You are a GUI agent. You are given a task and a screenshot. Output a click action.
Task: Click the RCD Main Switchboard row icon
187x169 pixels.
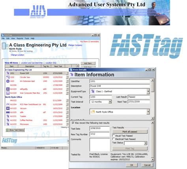[8, 104]
